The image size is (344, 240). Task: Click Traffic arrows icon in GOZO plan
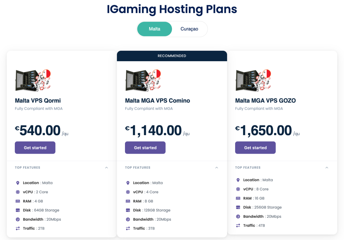click(x=238, y=226)
